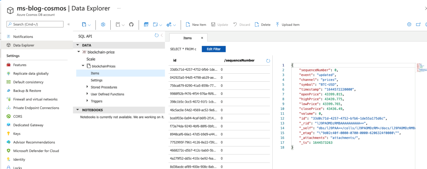Open Default consistency page
The width and height of the screenshot is (427, 169).
[28, 82]
